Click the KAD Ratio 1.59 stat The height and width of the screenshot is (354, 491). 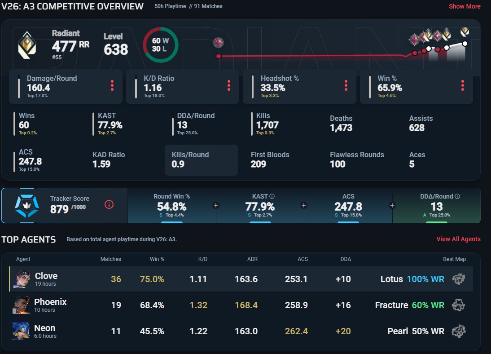[109, 159]
